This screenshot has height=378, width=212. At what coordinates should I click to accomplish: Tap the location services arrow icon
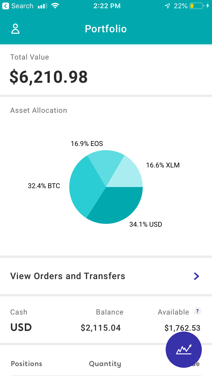pyautogui.click(x=167, y=6)
